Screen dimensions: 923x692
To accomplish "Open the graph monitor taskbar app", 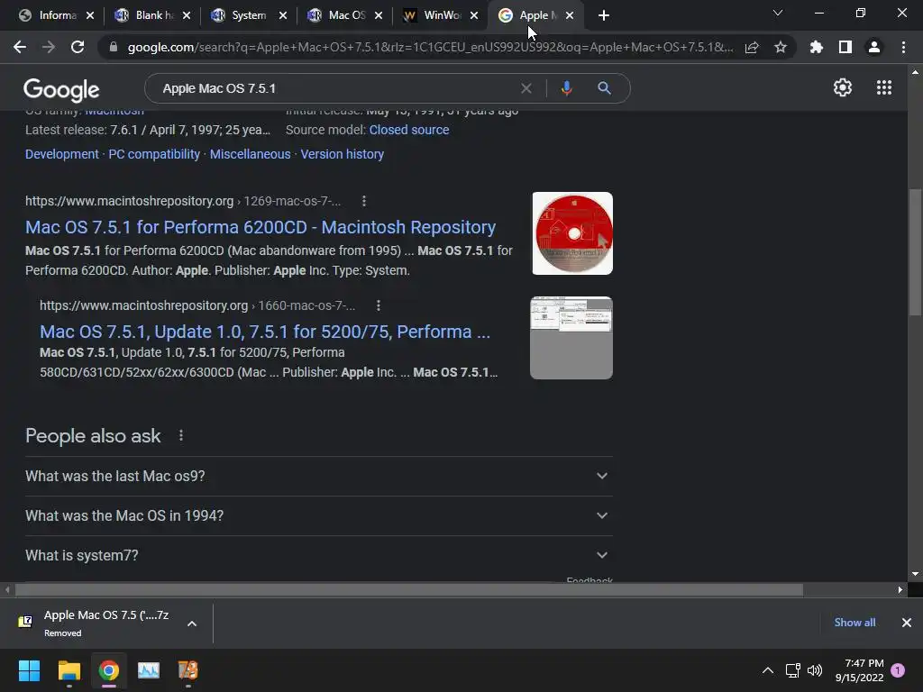I will 149,670.
